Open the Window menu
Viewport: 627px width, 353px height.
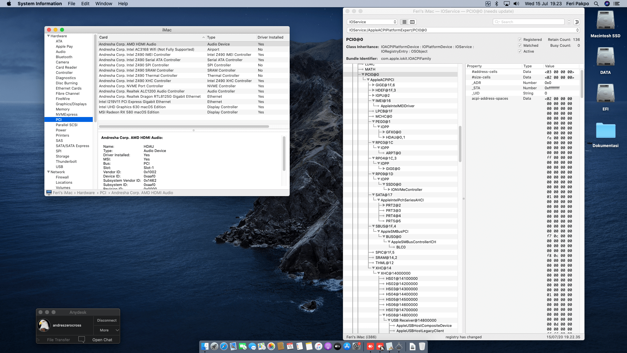pyautogui.click(x=104, y=4)
